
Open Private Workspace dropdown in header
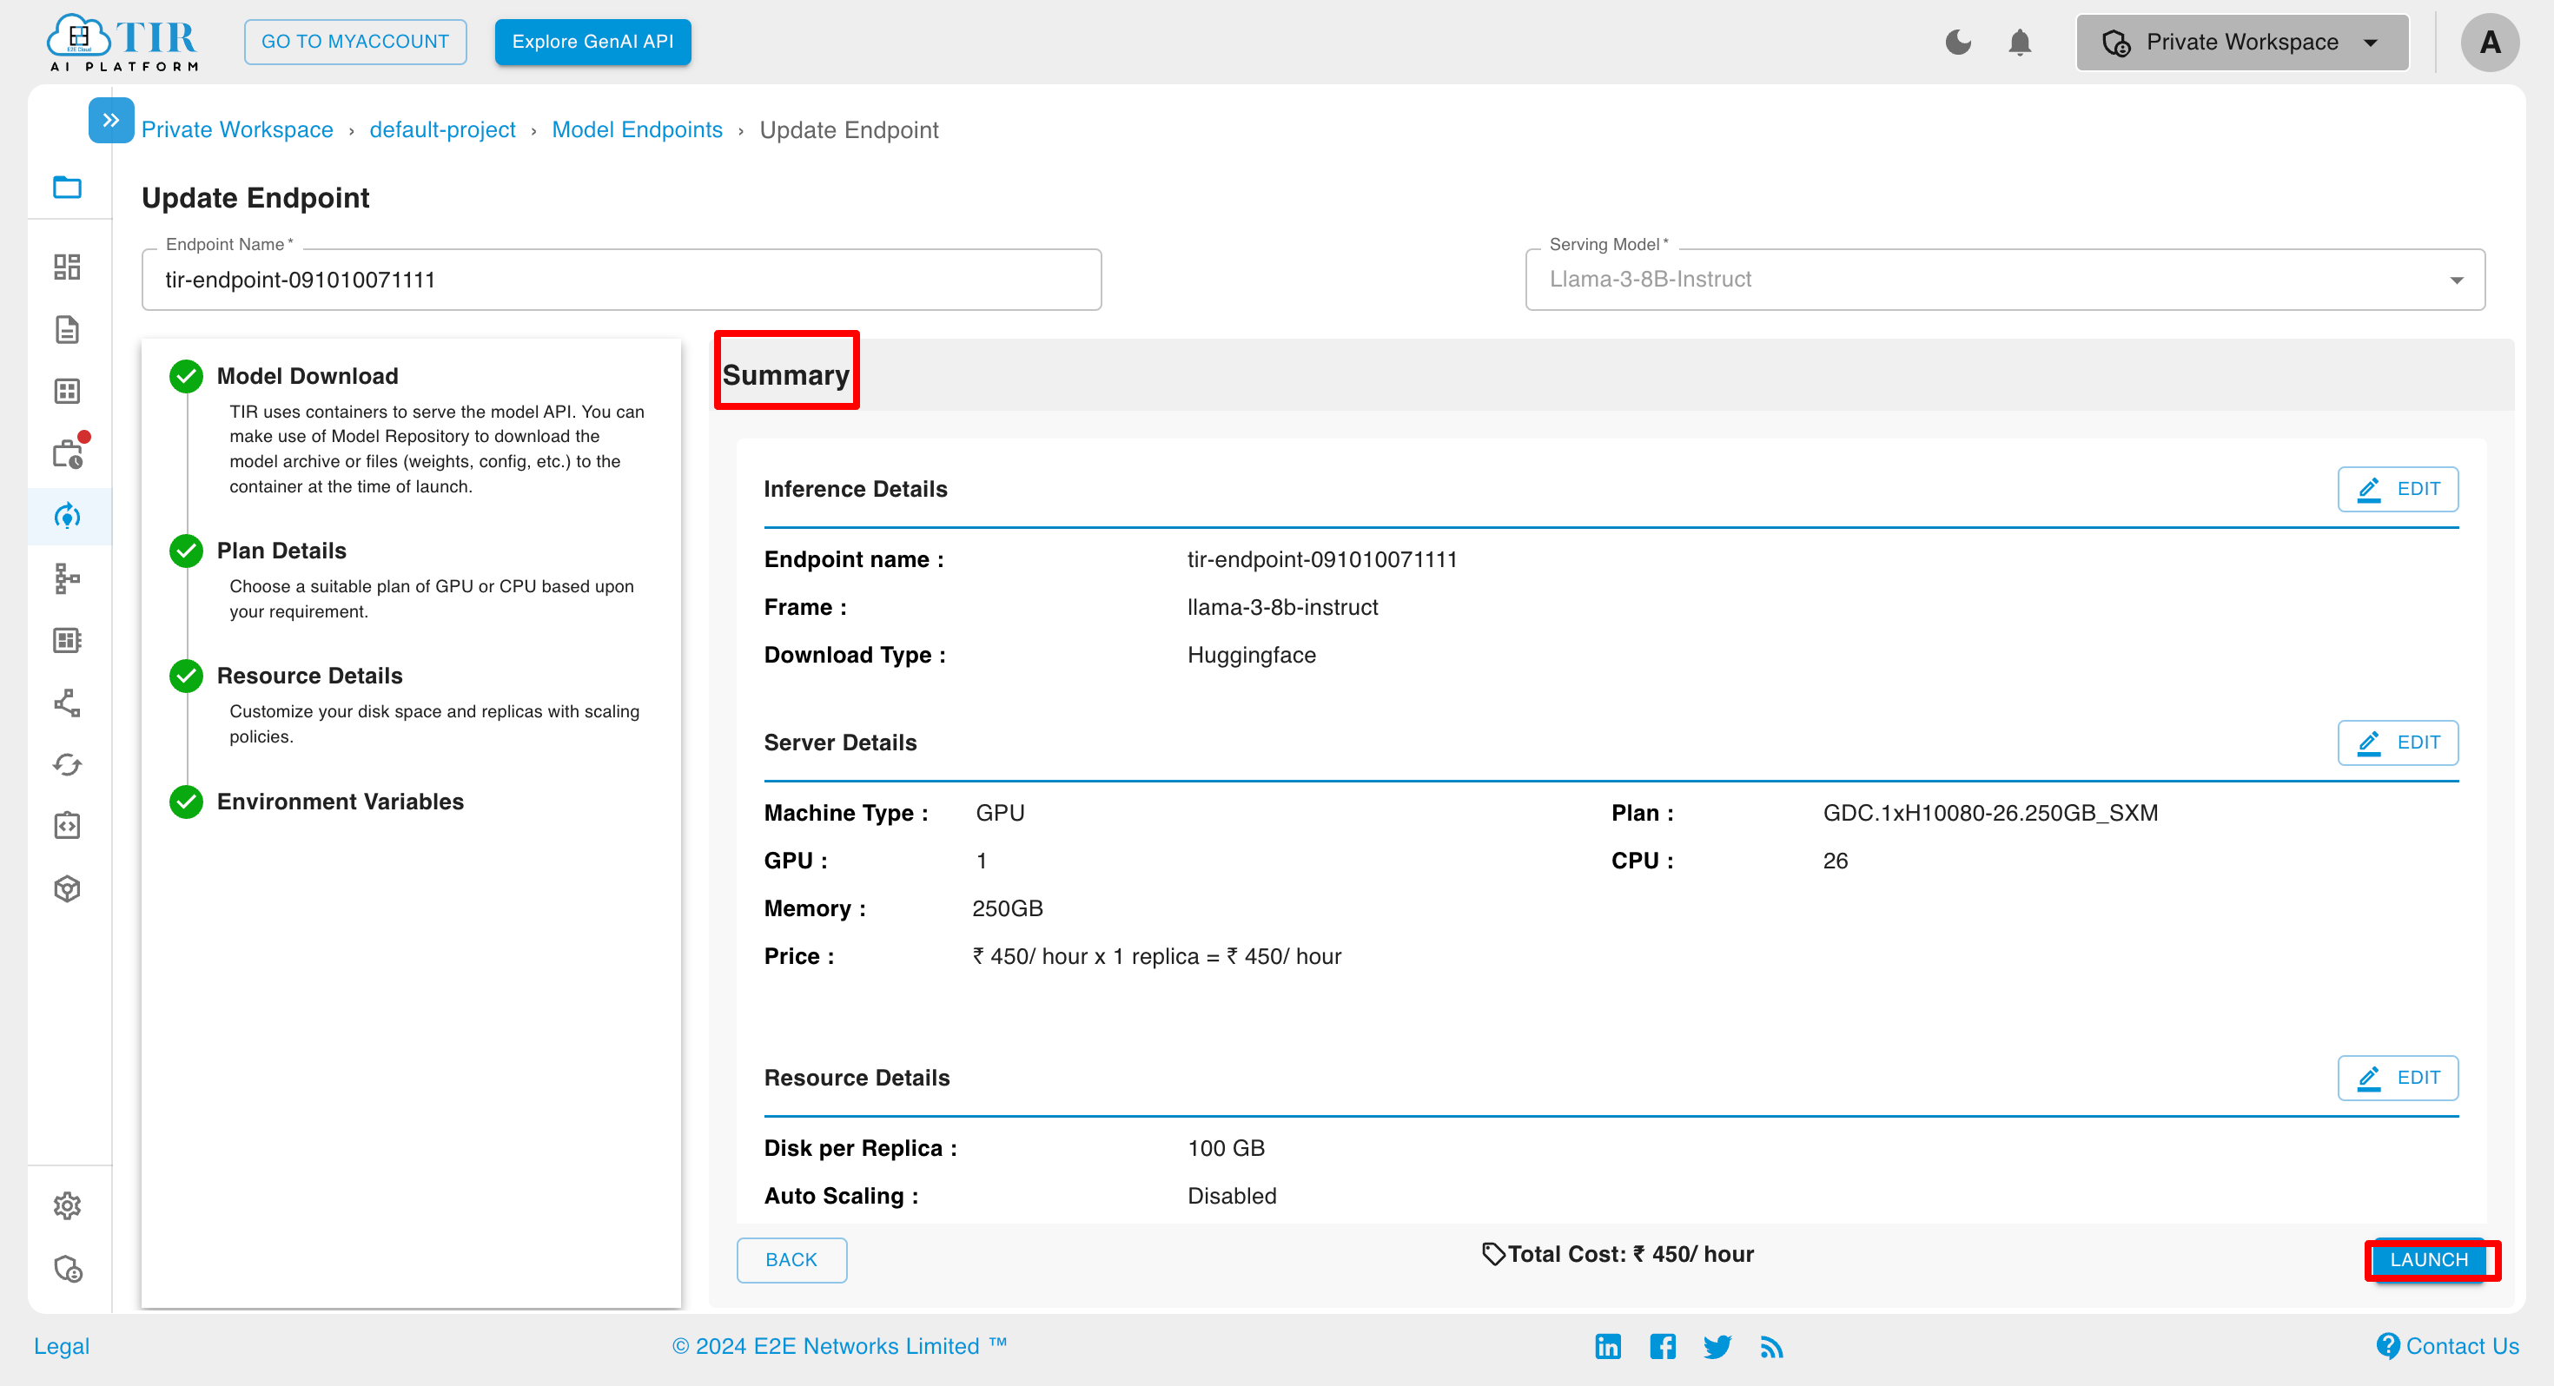pyautogui.click(x=2241, y=43)
